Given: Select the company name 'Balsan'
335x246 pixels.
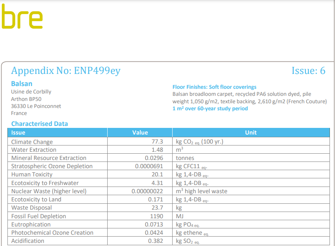Looking at the screenshot, I should 22,84.
